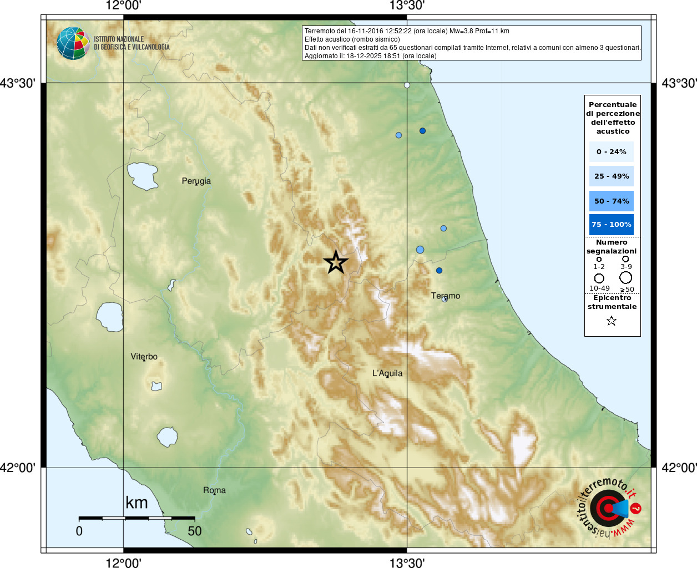Click the Viterbo city label
697x568 pixels.
[x=144, y=357]
